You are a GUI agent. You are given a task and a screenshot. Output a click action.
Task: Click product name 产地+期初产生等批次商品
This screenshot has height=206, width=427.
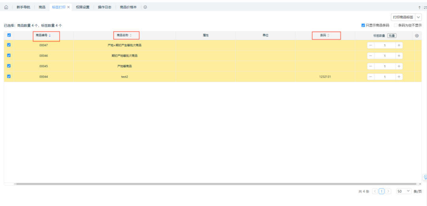coord(125,45)
